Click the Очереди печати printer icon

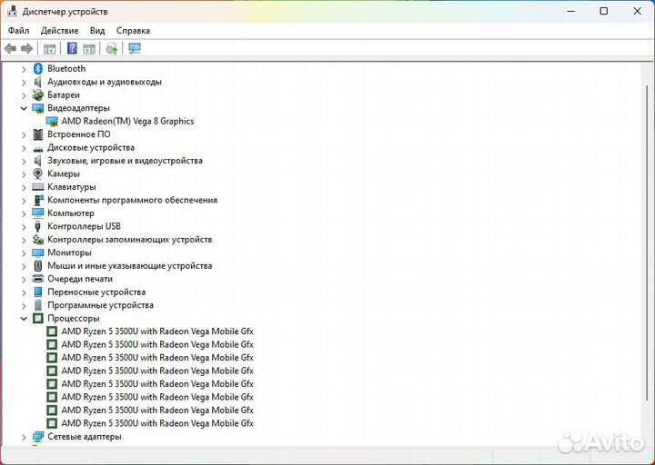(38, 279)
